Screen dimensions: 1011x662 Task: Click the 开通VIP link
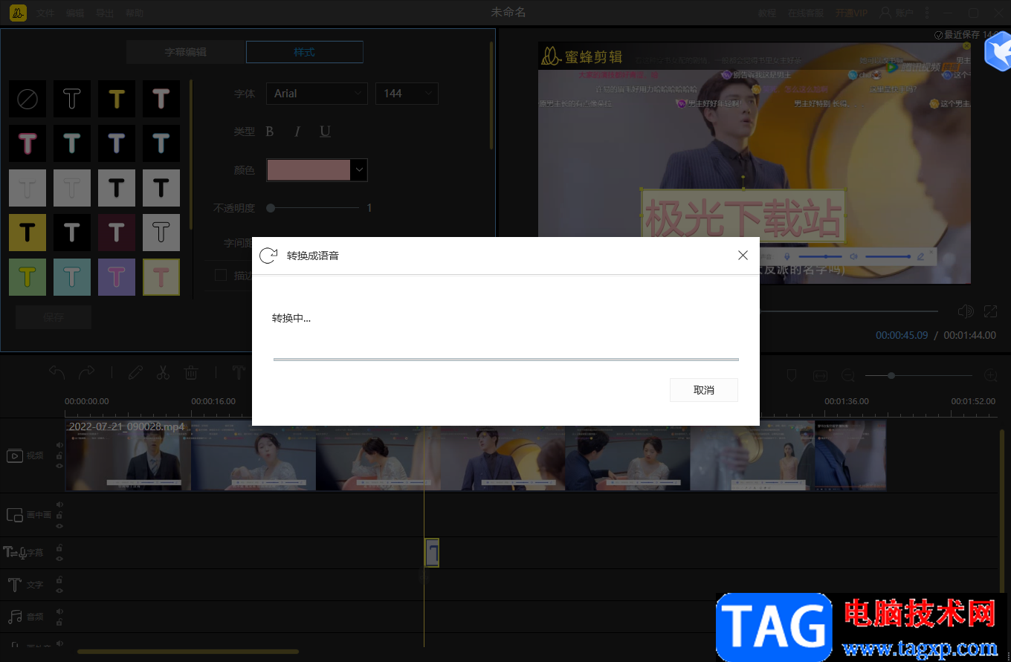pyautogui.click(x=851, y=13)
